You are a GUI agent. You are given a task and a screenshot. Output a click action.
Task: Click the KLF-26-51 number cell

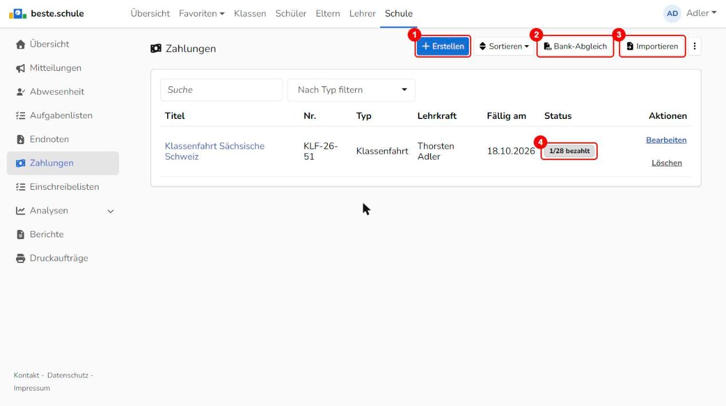[x=321, y=152]
